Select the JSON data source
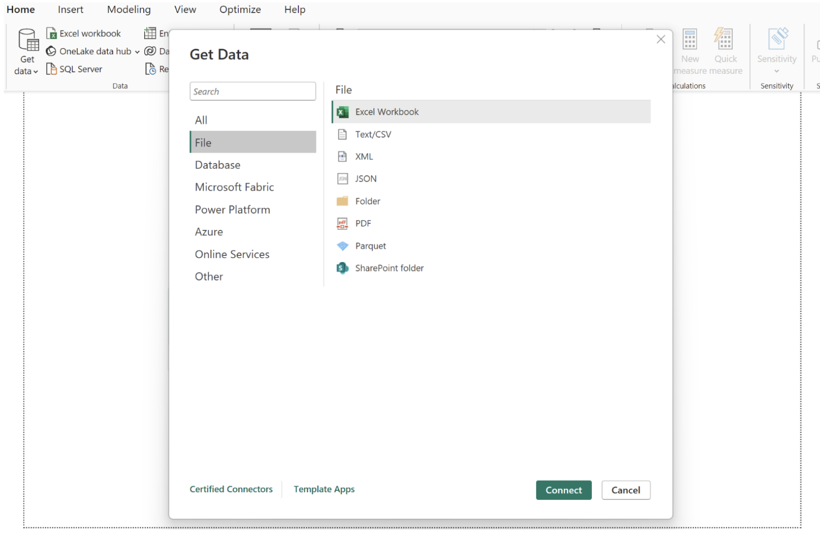 tap(366, 179)
